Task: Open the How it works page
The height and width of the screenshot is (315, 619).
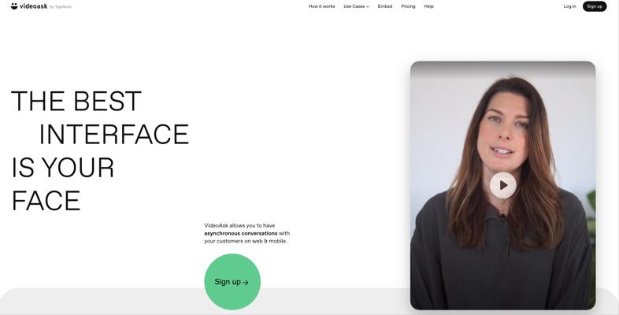Action: click(322, 6)
